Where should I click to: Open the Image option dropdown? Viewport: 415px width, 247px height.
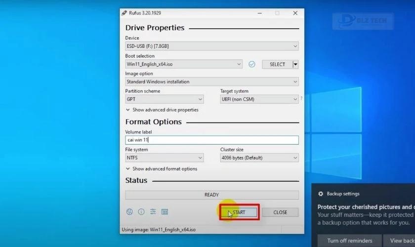[x=212, y=82]
